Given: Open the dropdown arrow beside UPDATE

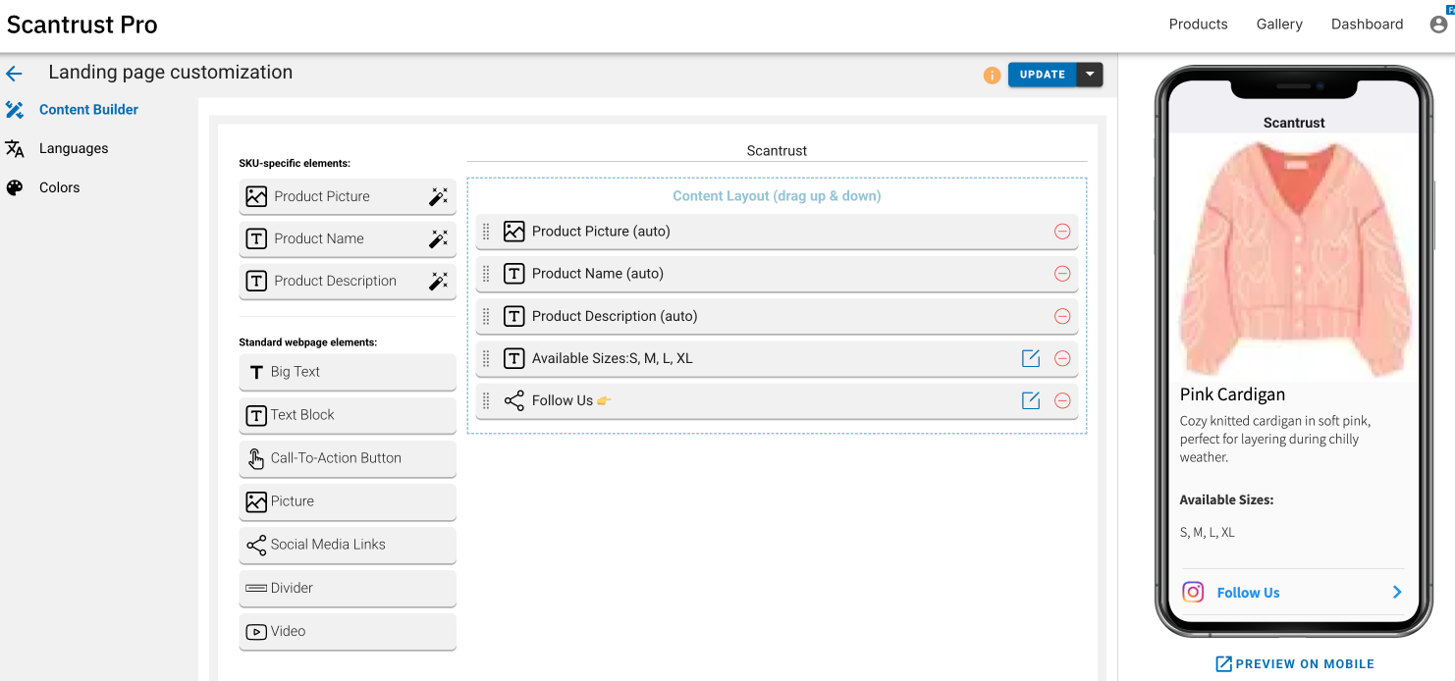Looking at the screenshot, I should [1090, 75].
